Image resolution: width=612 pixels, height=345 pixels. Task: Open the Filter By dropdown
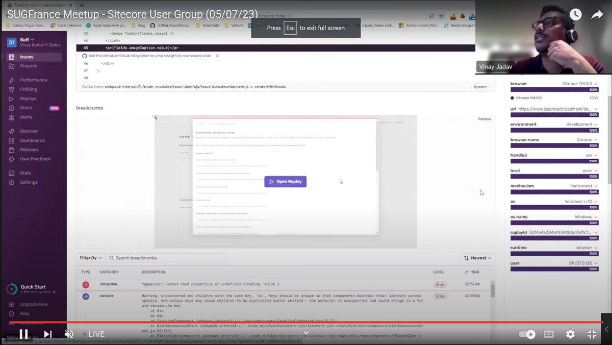[x=91, y=258]
